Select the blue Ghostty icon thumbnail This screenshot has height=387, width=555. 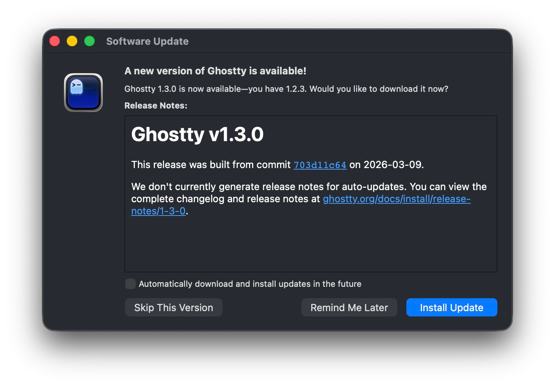pos(83,93)
